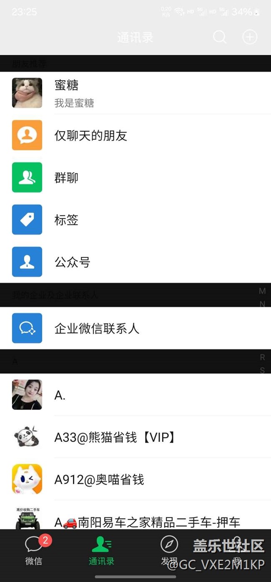Switch to the 微信 chats tab

pos(34,551)
